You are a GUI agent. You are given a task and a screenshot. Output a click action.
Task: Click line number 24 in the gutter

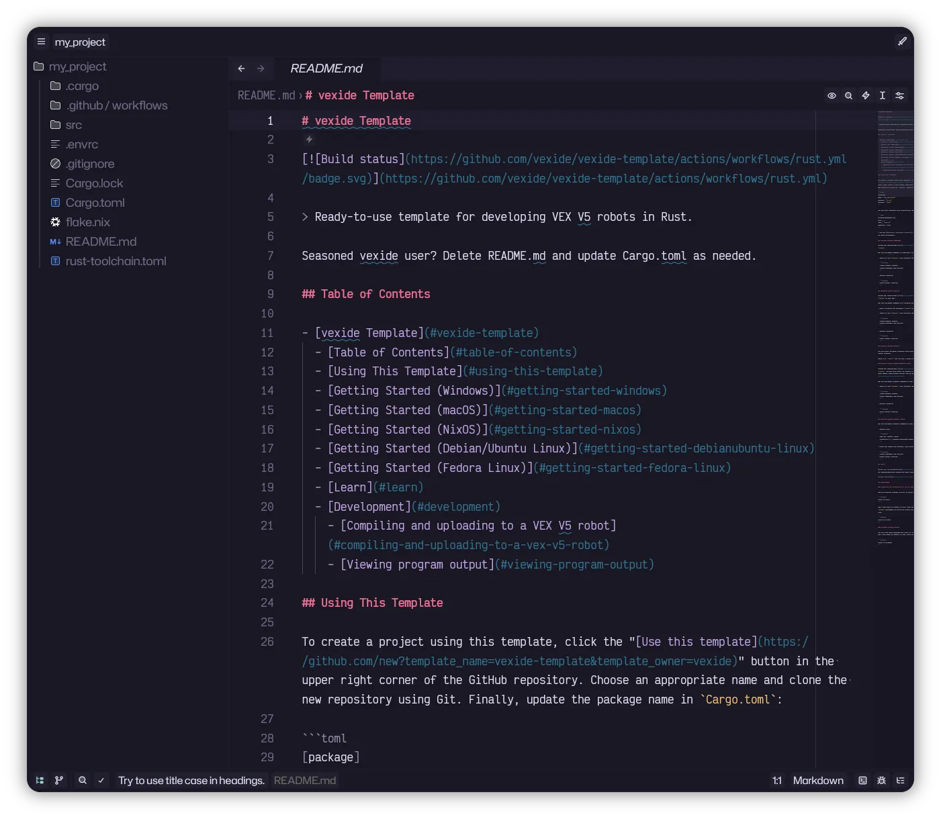267,603
